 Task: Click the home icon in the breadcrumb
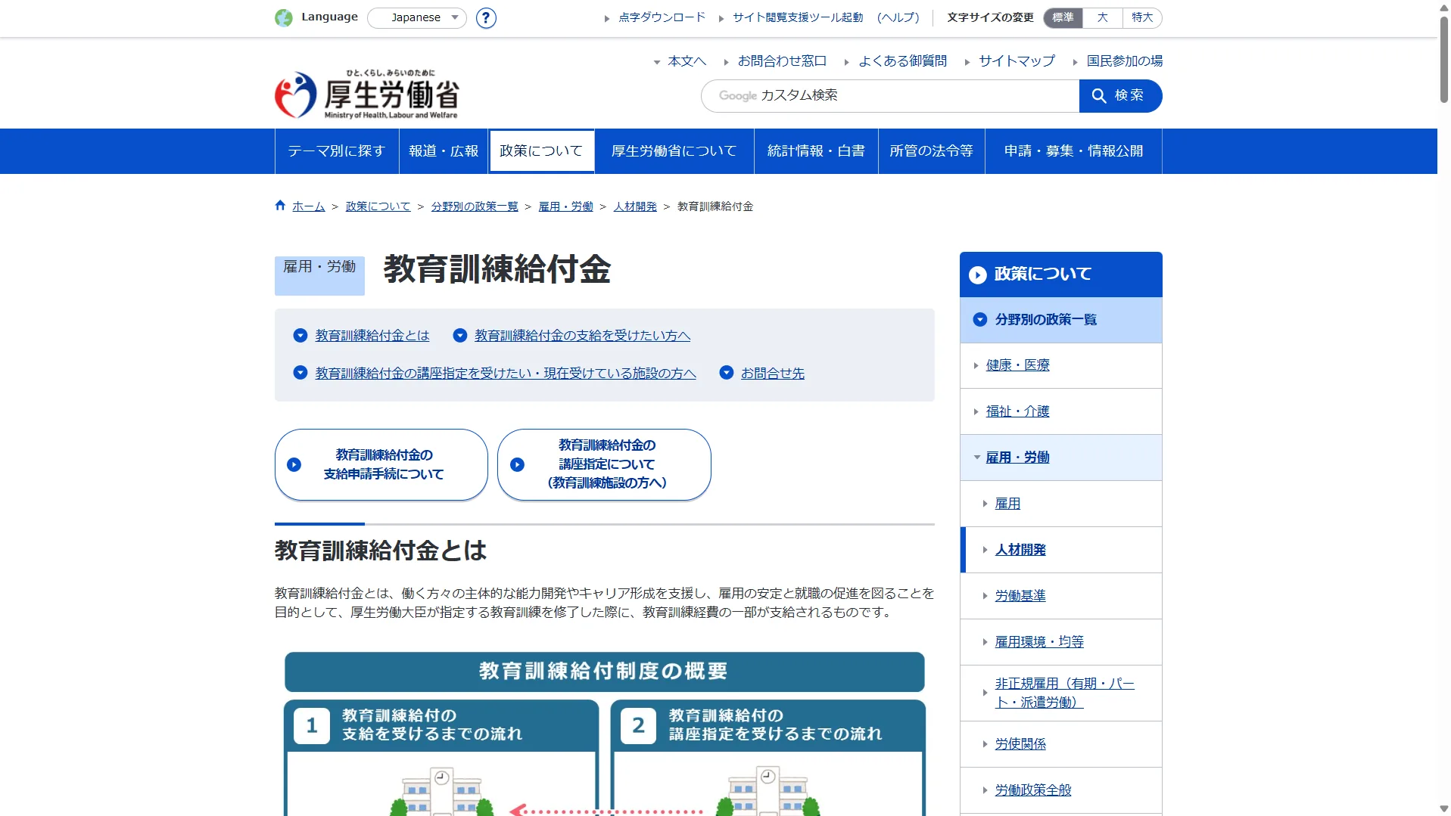280,205
